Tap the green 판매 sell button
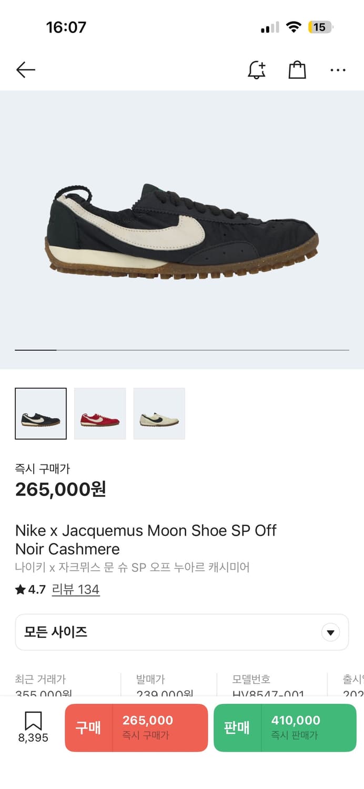The height and width of the screenshot is (789, 364). coord(285,727)
